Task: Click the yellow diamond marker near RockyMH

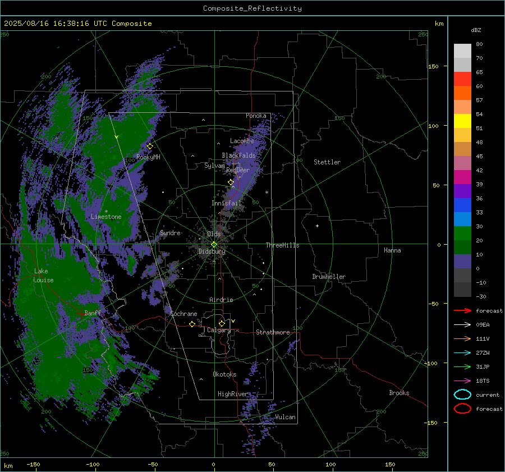Action: click(x=150, y=146)
